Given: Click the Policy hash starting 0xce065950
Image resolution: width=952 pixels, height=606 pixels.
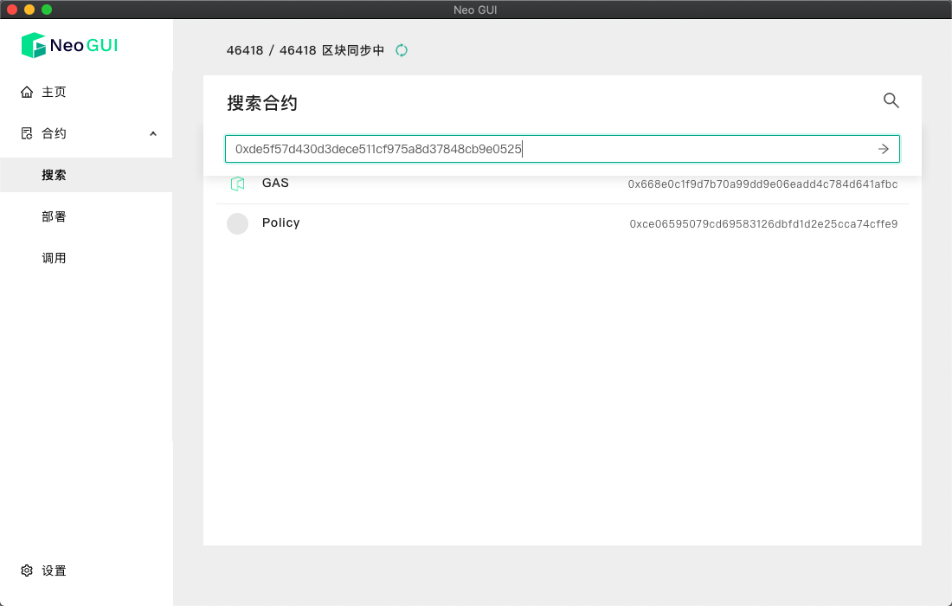Looking at the screenshot, I should click(763, 224).
